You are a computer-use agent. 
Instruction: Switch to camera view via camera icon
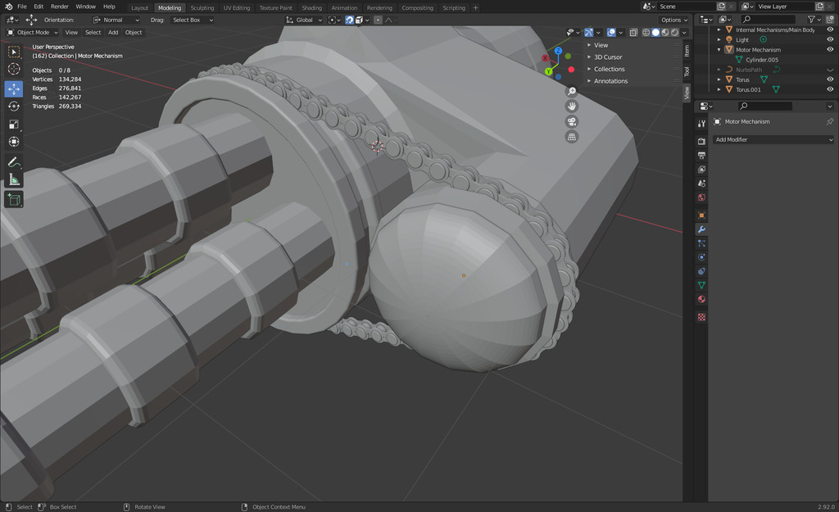click(x=572, y=121)
